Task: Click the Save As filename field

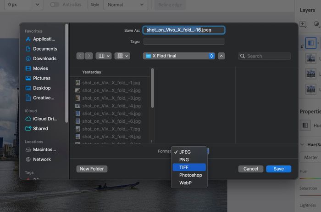Action: [x=183, y=30]
